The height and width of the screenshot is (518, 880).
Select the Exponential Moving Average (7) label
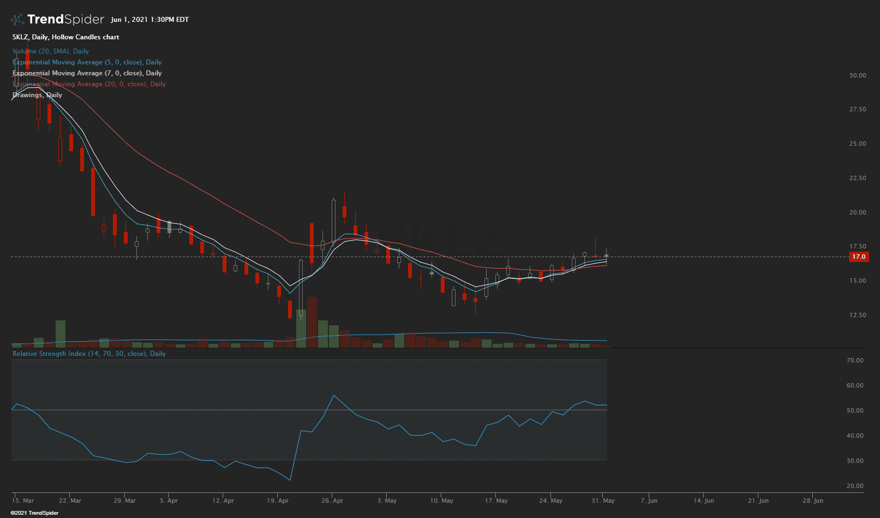coord(87,73)
